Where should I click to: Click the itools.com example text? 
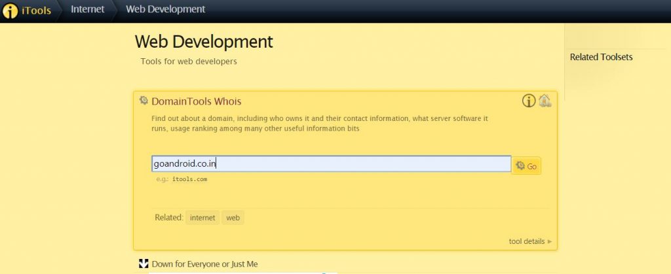[x=189, y=179]
